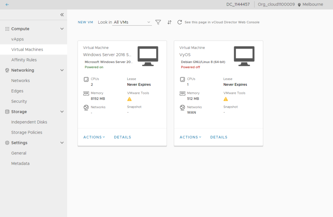Collapse the Networking section chevron
The height and width of the screenshot is (217, 333).
click(62, 70)
